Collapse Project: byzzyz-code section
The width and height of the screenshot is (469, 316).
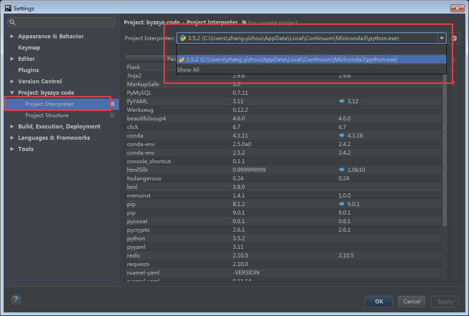point(12,92)
